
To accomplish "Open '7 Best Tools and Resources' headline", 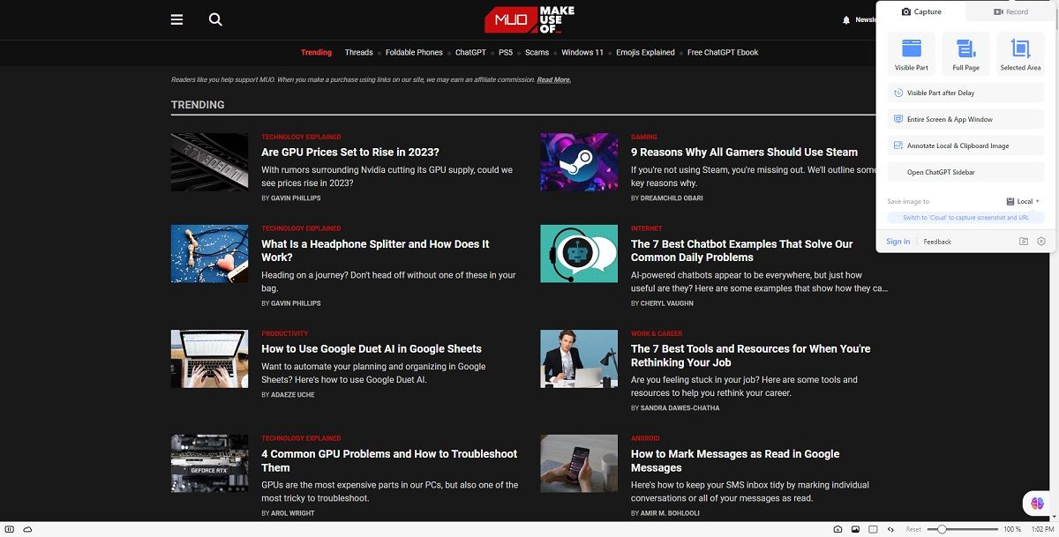I will (x=751, y=355).
